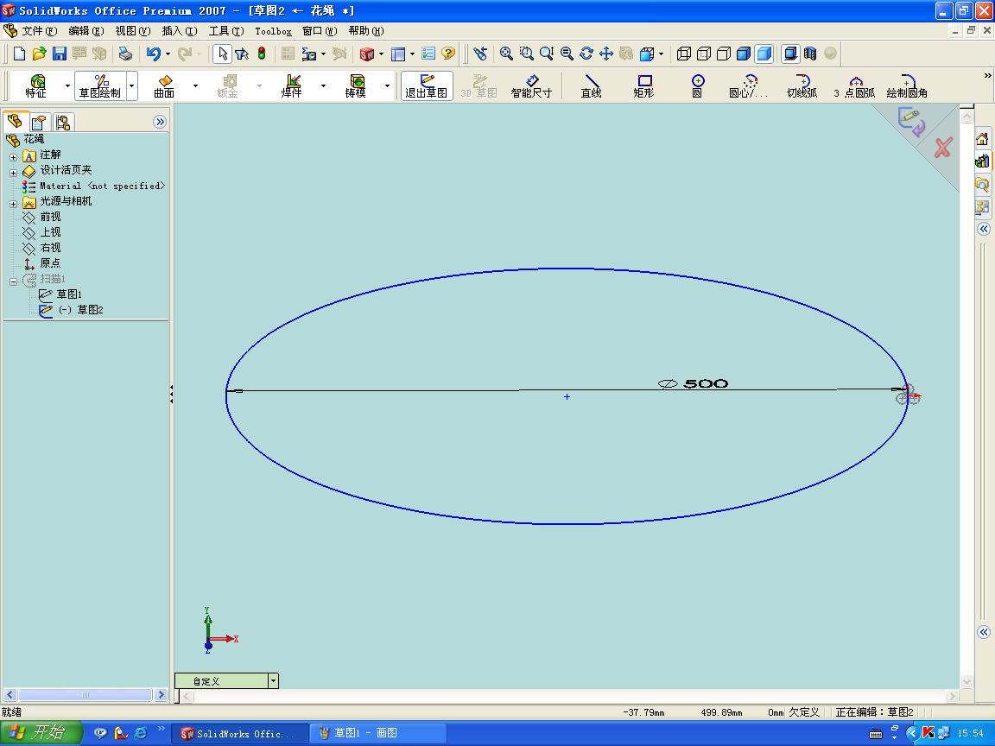
Task: Pick the 3 Point Arc tool
Action: (x=854, y=85)
